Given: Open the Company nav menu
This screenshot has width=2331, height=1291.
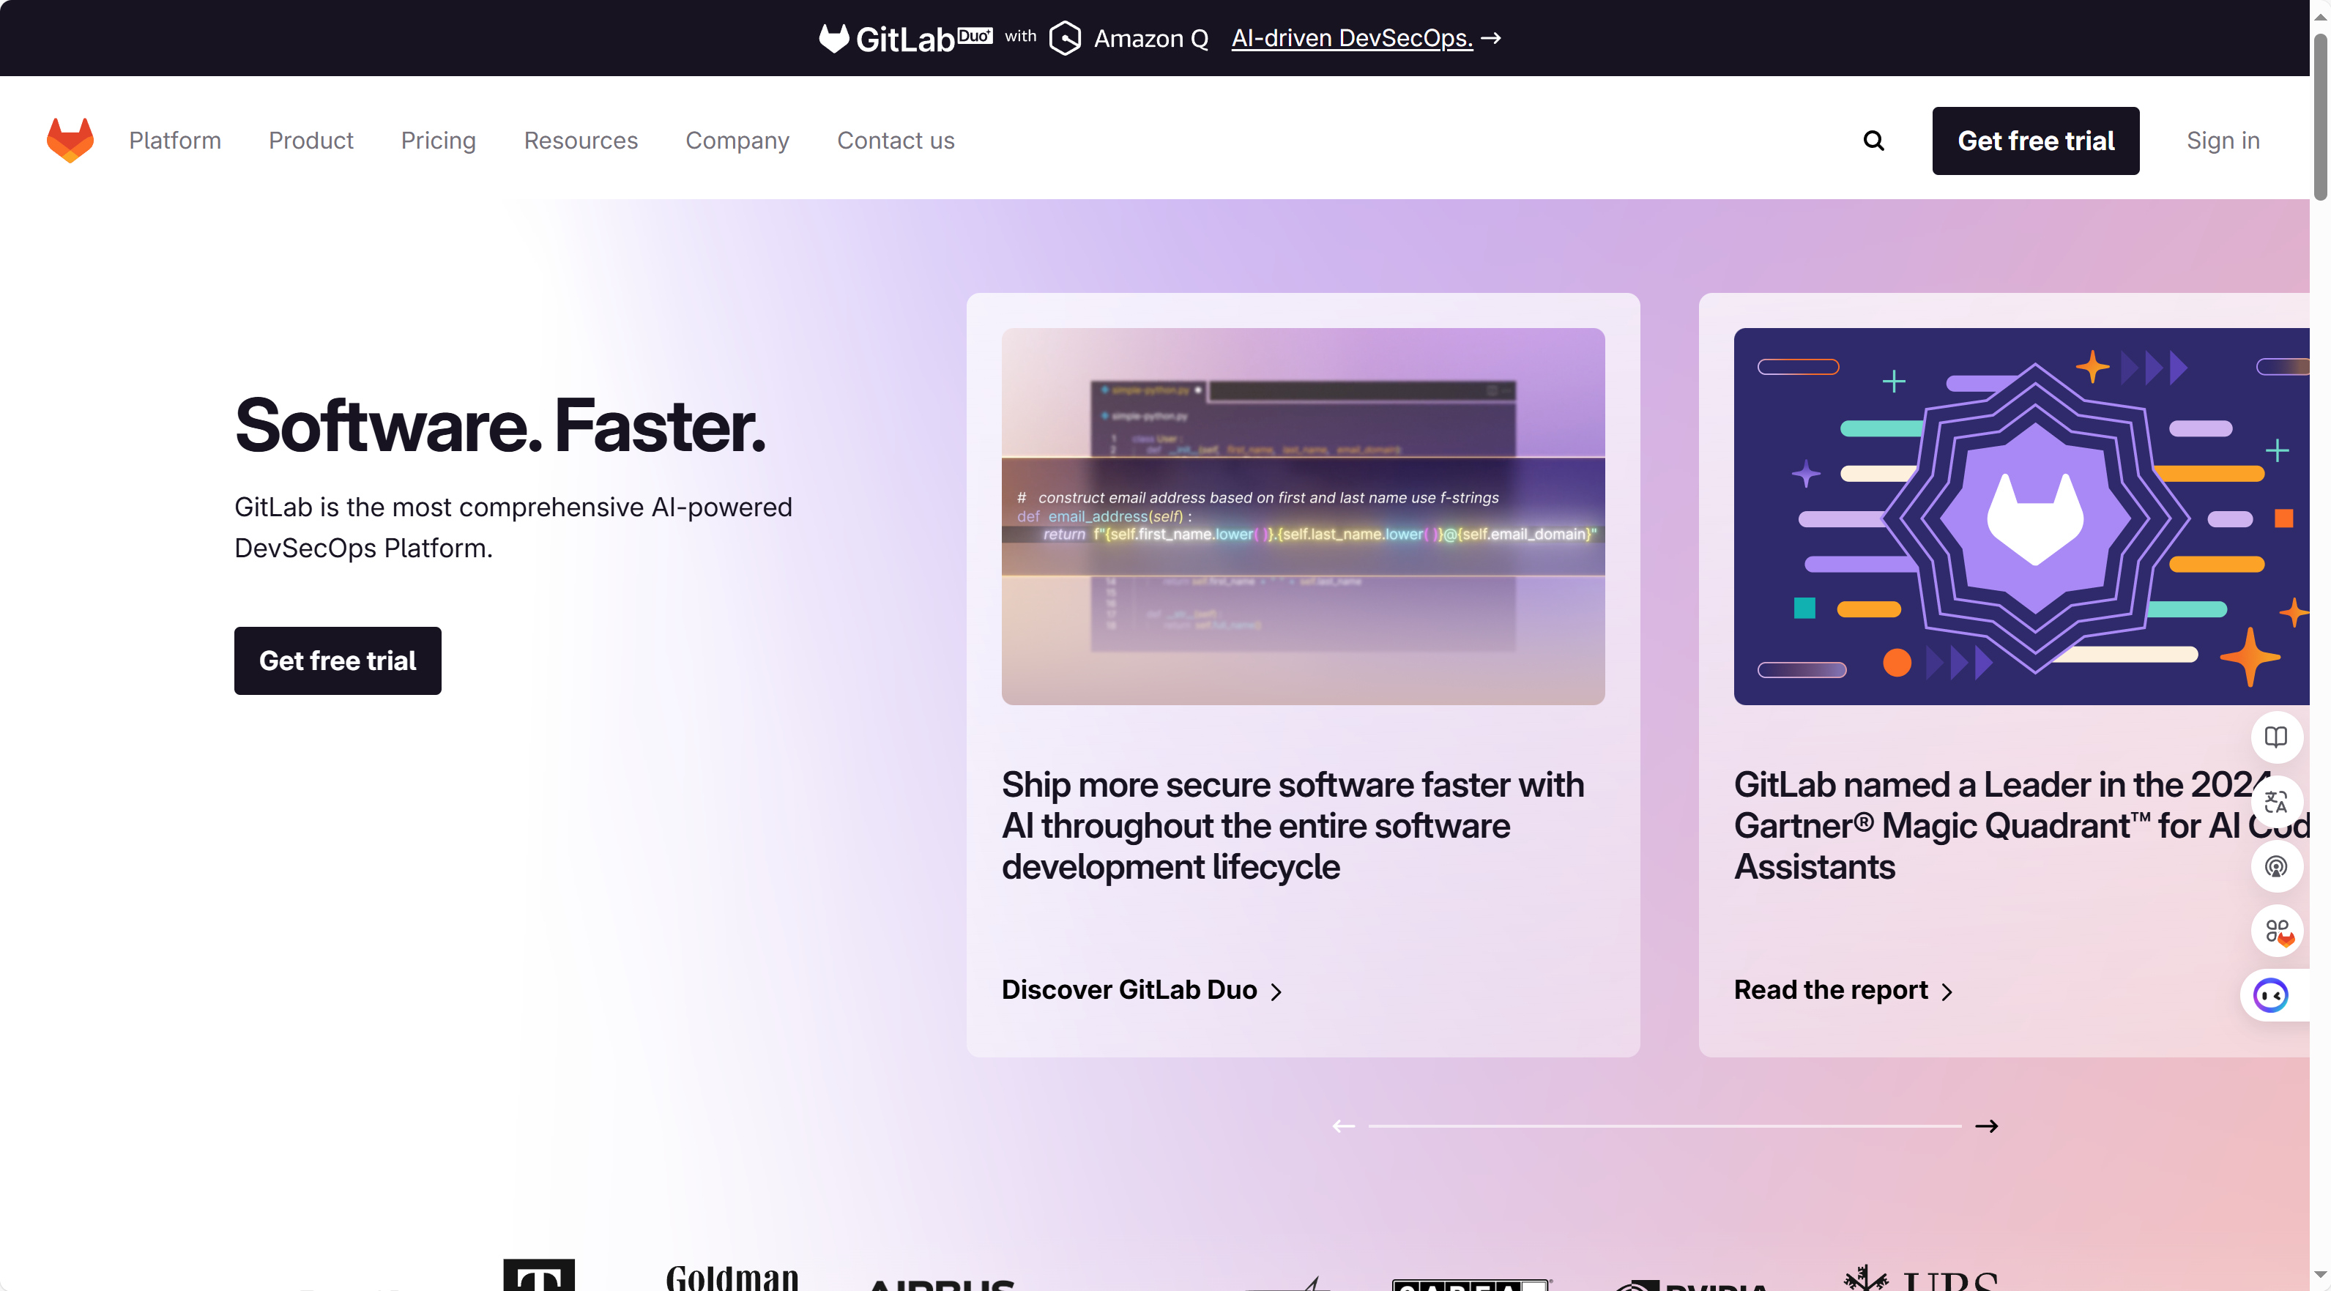Looking at the screenshot, I should pyautogui.click(x=737, y=140).
